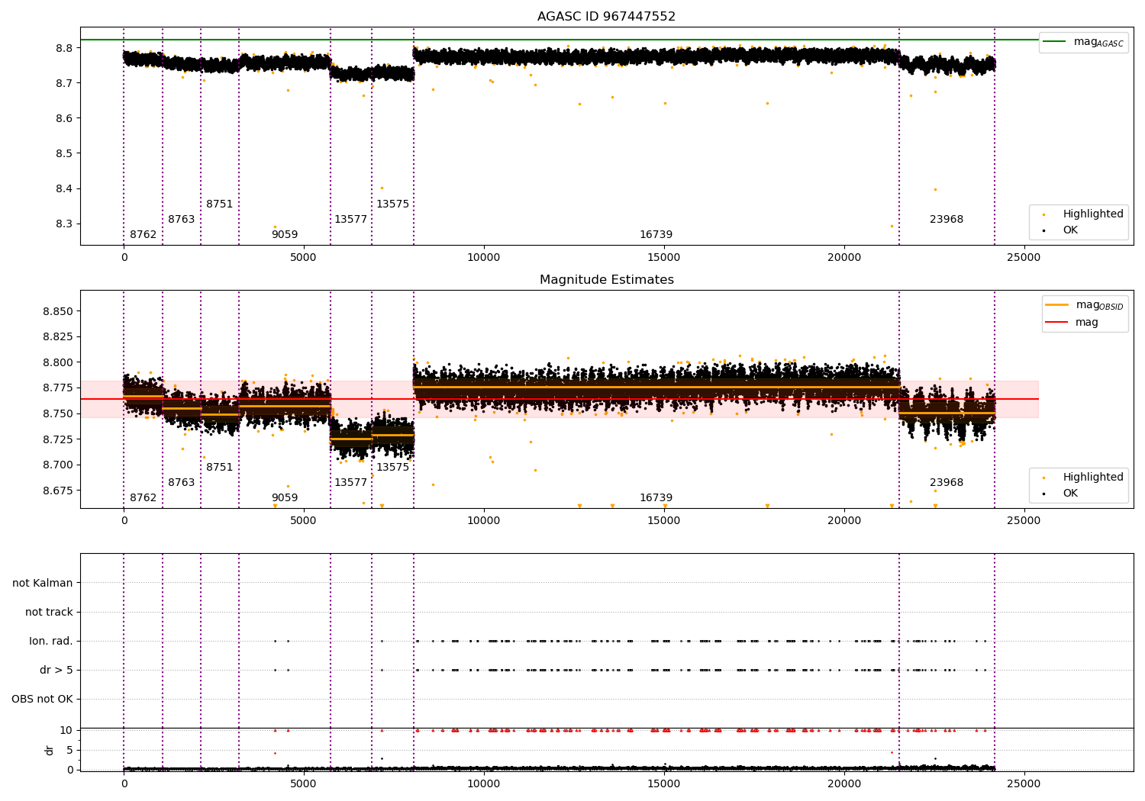
Task: Click y-axis tick 8.8 in top plot
Action: click(x=63, y=48)
